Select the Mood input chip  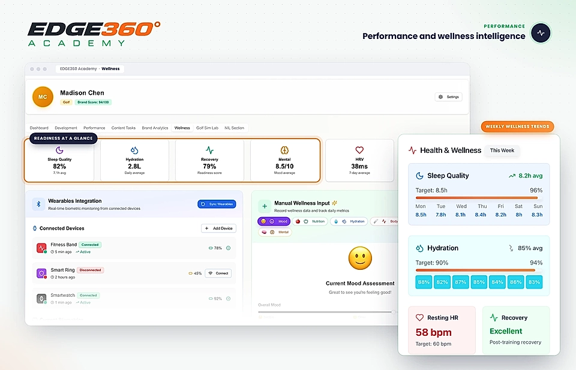(274, 221)
